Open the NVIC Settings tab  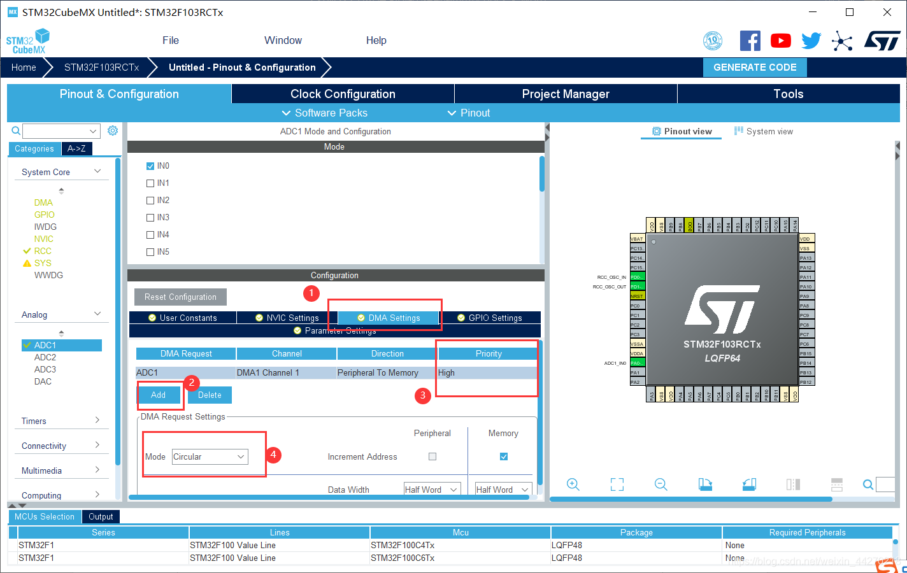point(287,318)
